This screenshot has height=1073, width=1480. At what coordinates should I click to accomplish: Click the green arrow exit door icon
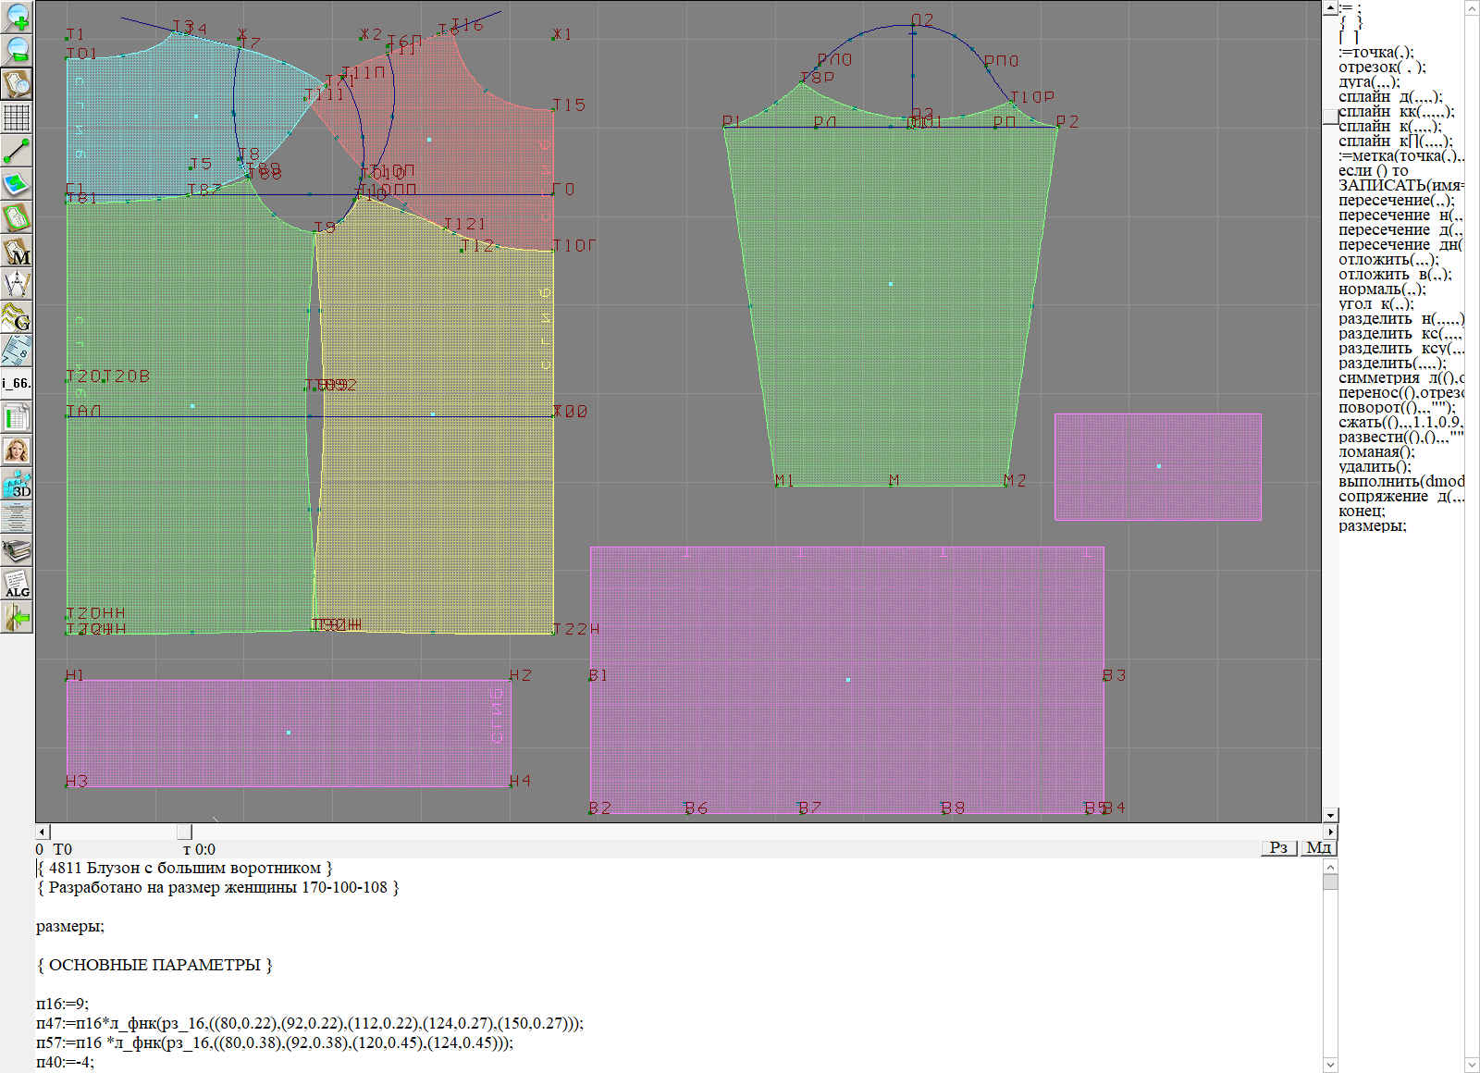click(17, 617)
